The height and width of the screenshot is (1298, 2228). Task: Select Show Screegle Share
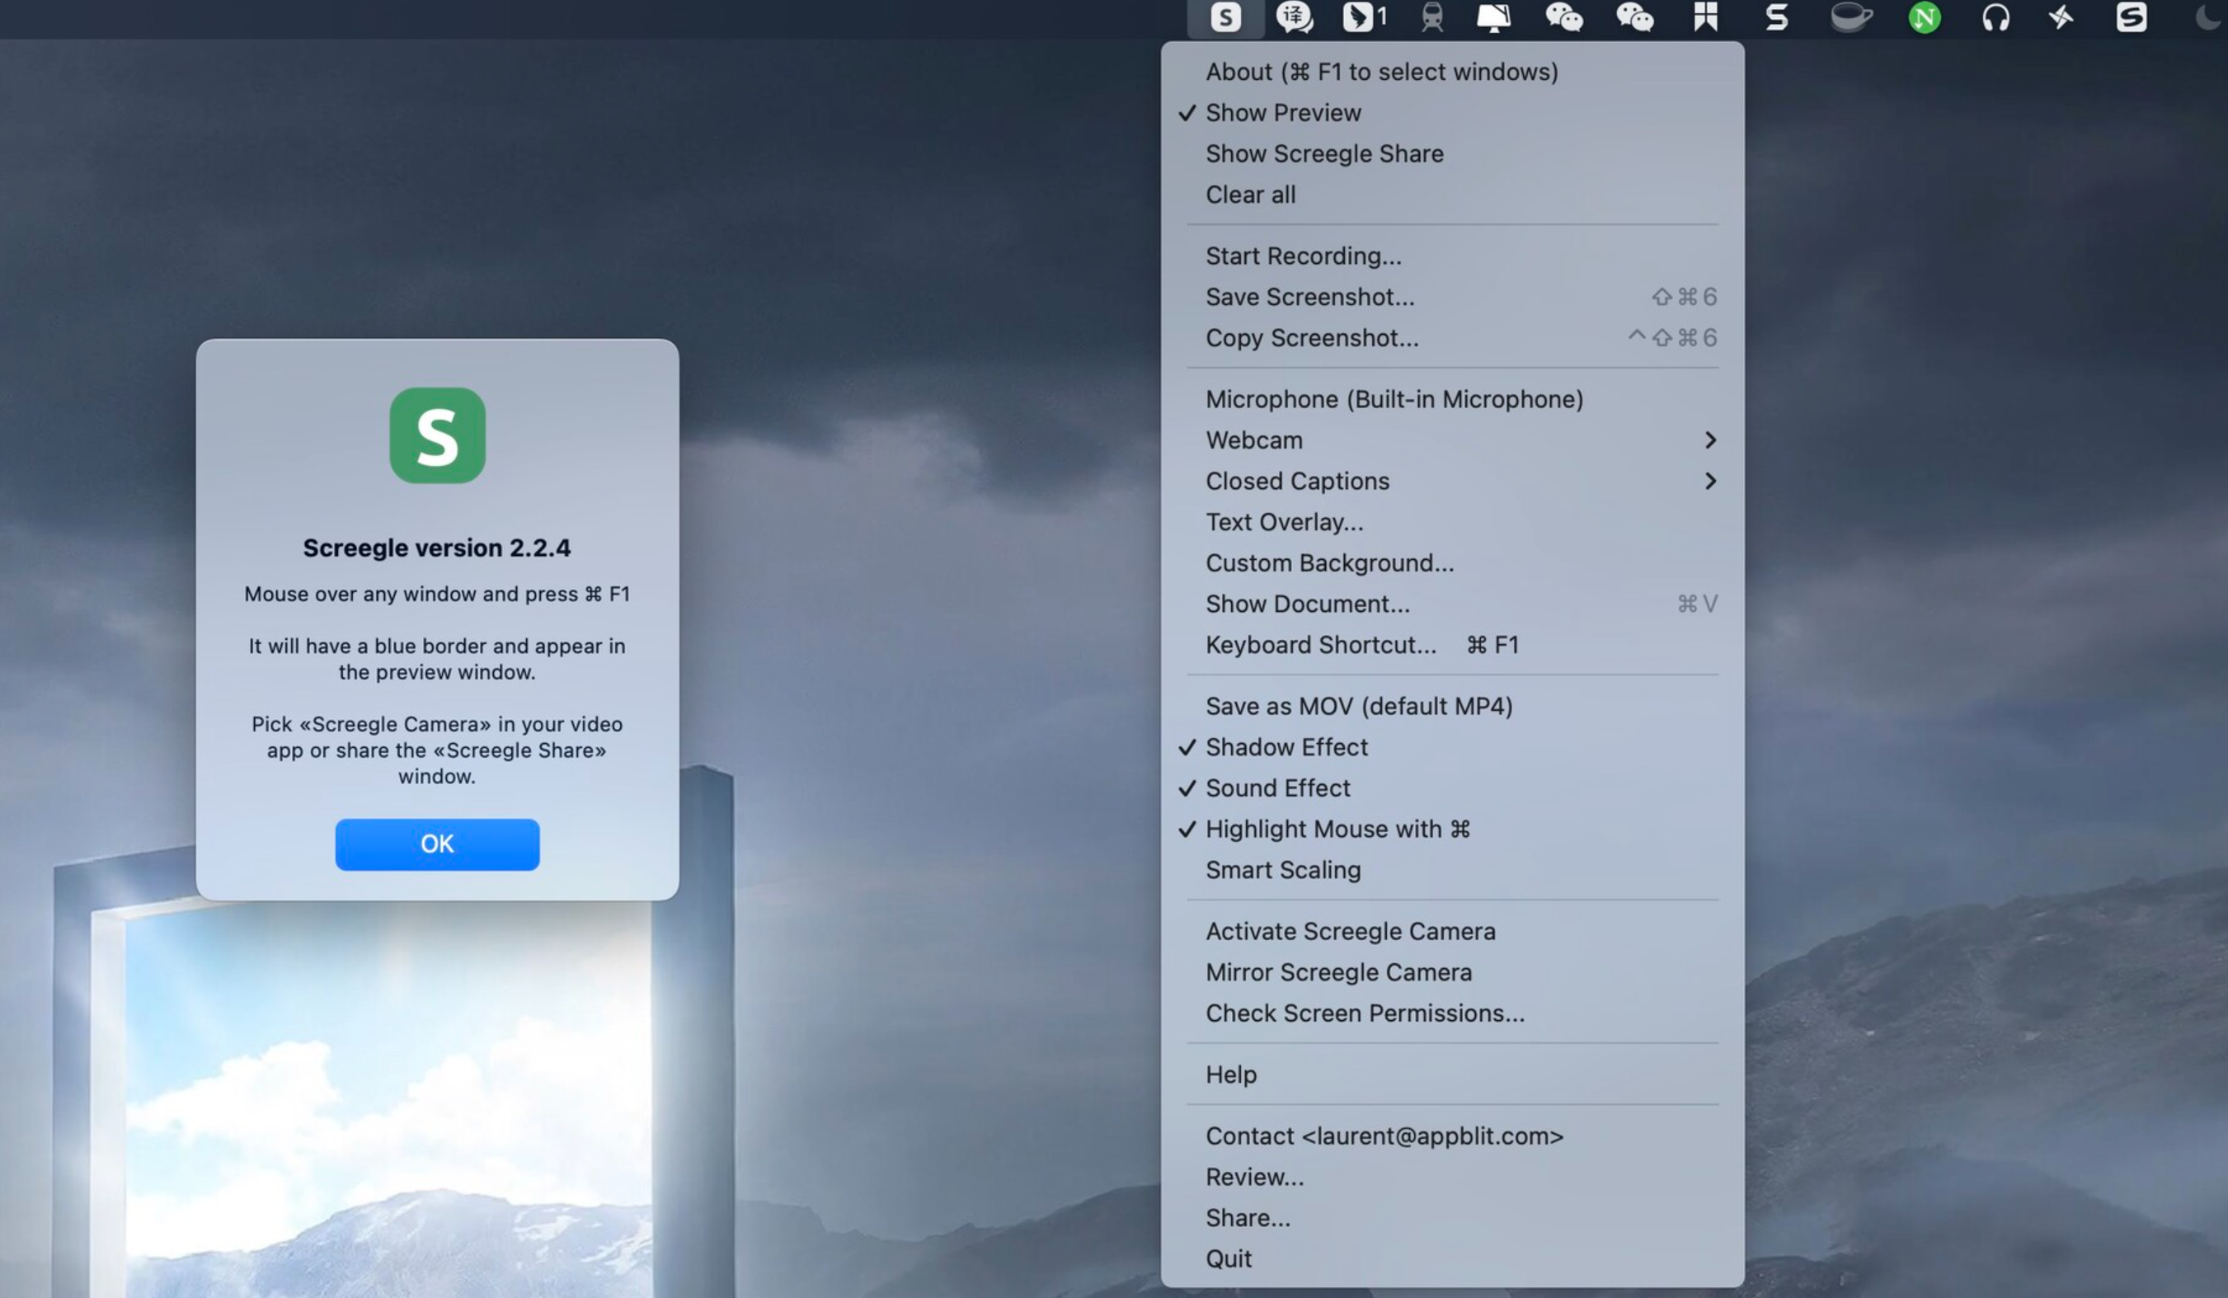click(1453, 154)
